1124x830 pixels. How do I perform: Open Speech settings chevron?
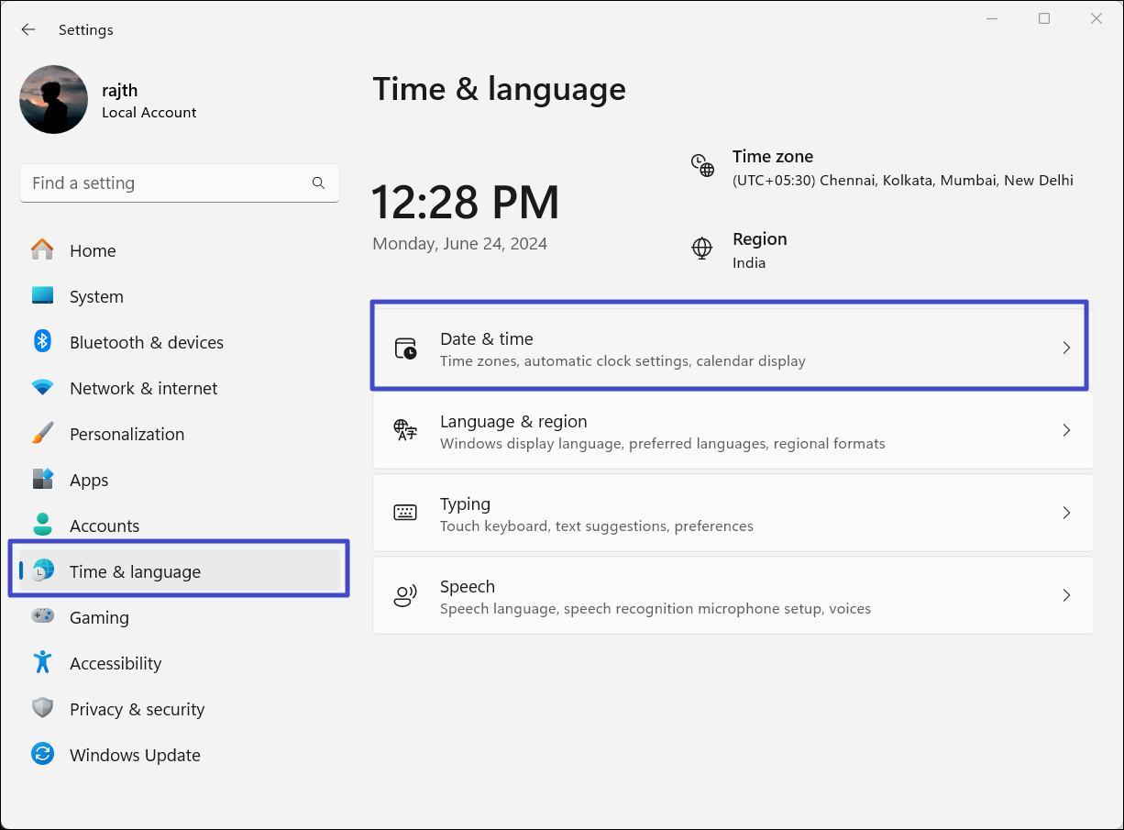point(1066,595)
